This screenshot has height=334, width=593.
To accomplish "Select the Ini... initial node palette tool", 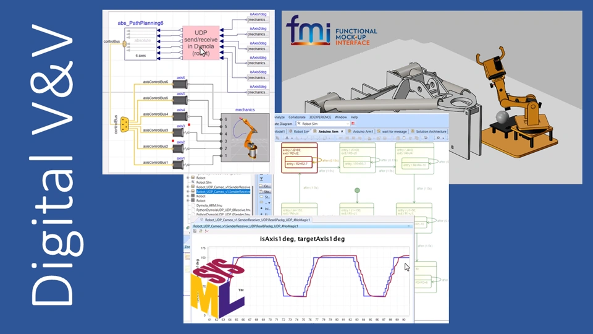I will [265, 208].
